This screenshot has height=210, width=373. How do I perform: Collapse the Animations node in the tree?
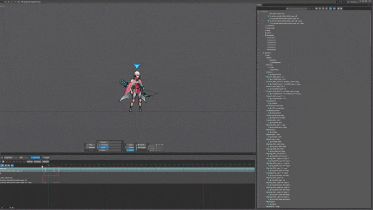264,35
